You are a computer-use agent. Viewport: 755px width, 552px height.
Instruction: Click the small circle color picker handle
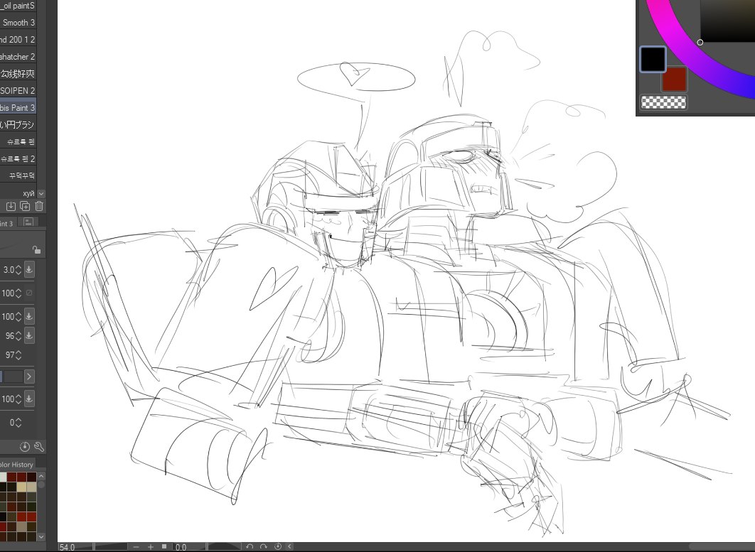click(700, 43)
